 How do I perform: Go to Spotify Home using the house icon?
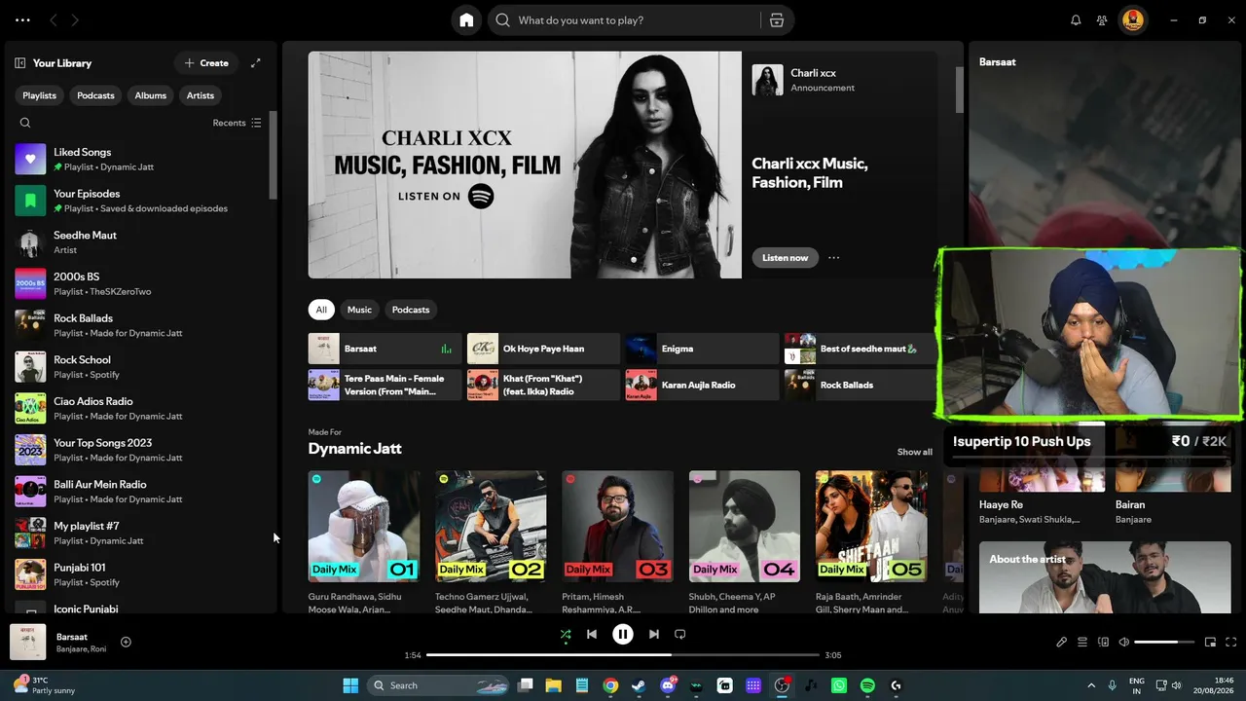tap(466, 20)
